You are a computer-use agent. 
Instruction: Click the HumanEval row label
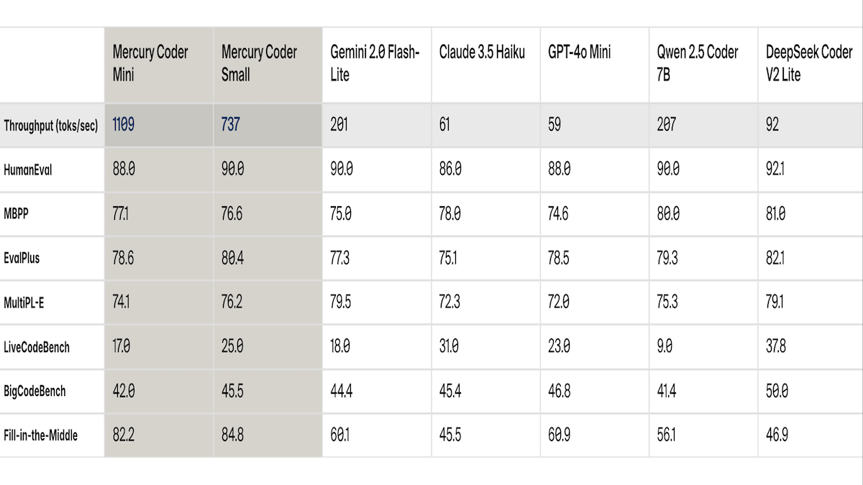28,170
